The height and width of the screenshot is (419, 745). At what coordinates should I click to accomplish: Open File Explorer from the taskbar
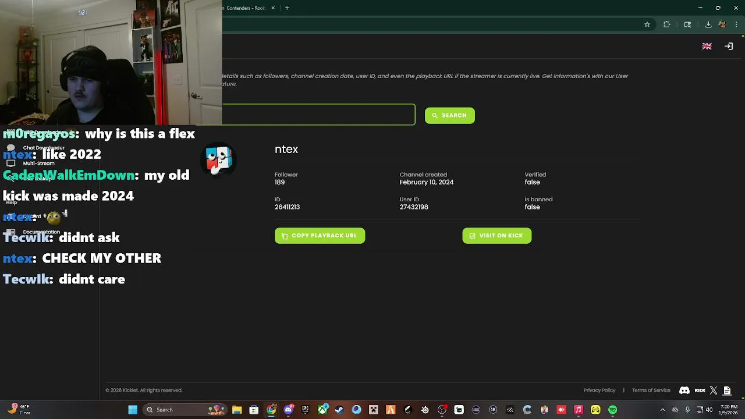click(237, 410)
